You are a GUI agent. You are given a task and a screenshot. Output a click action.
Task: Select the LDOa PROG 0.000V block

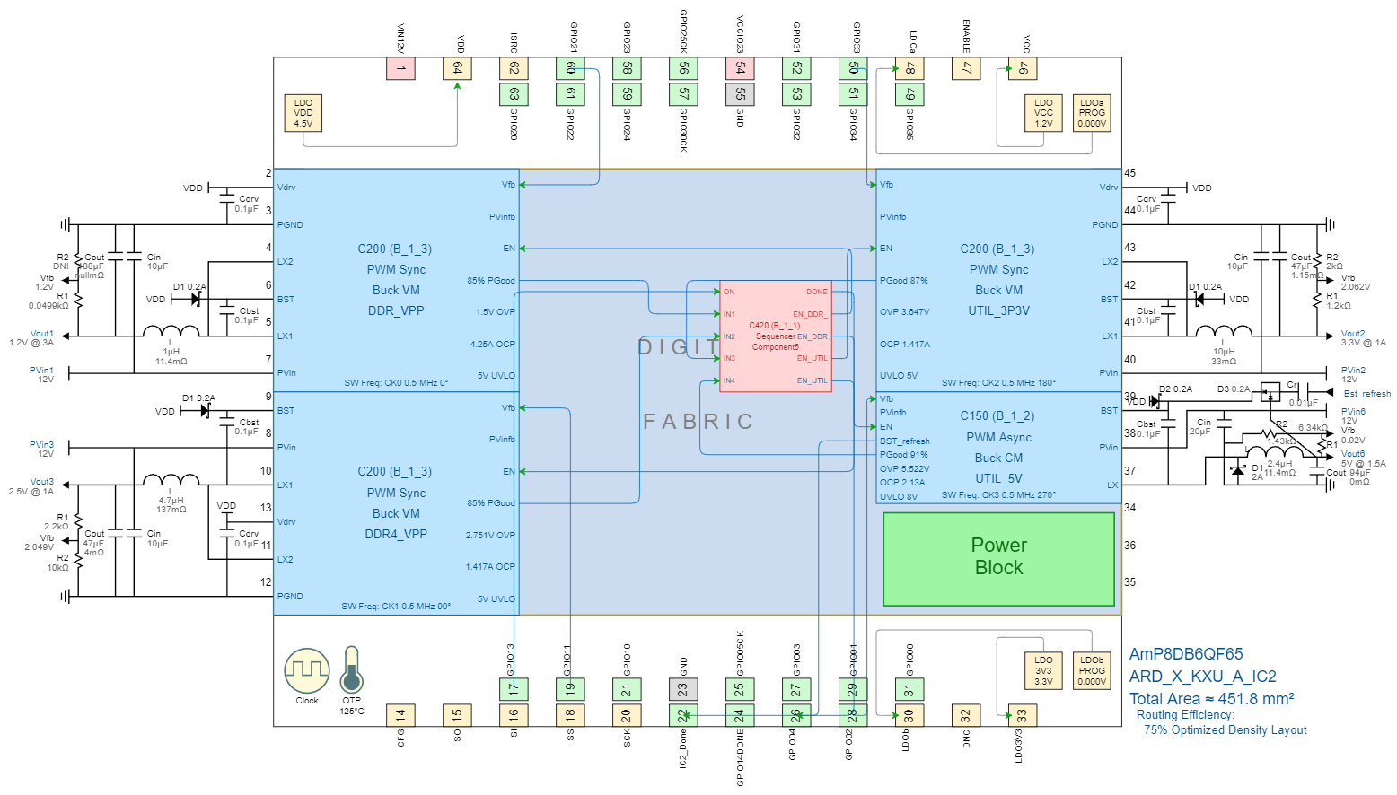(1092, 113)
